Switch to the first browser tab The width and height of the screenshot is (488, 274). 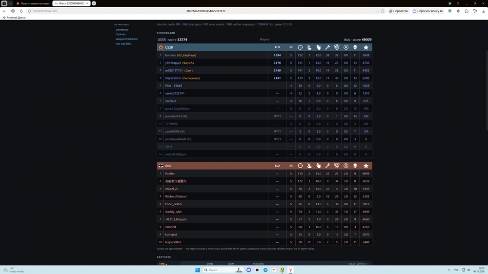pyautogui.click(x=33, y=3)
